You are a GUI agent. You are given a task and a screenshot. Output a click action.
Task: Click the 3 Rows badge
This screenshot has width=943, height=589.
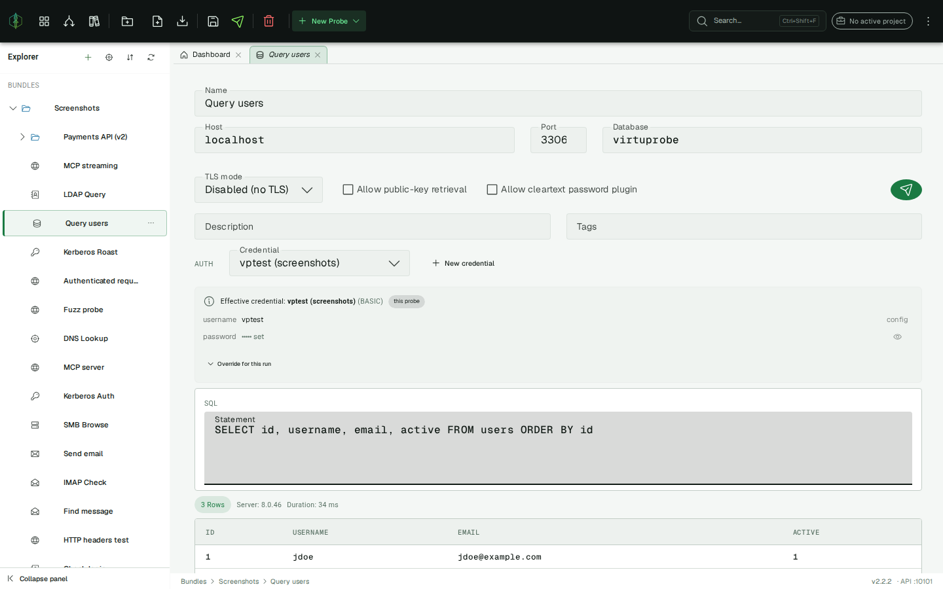point(213,505)
